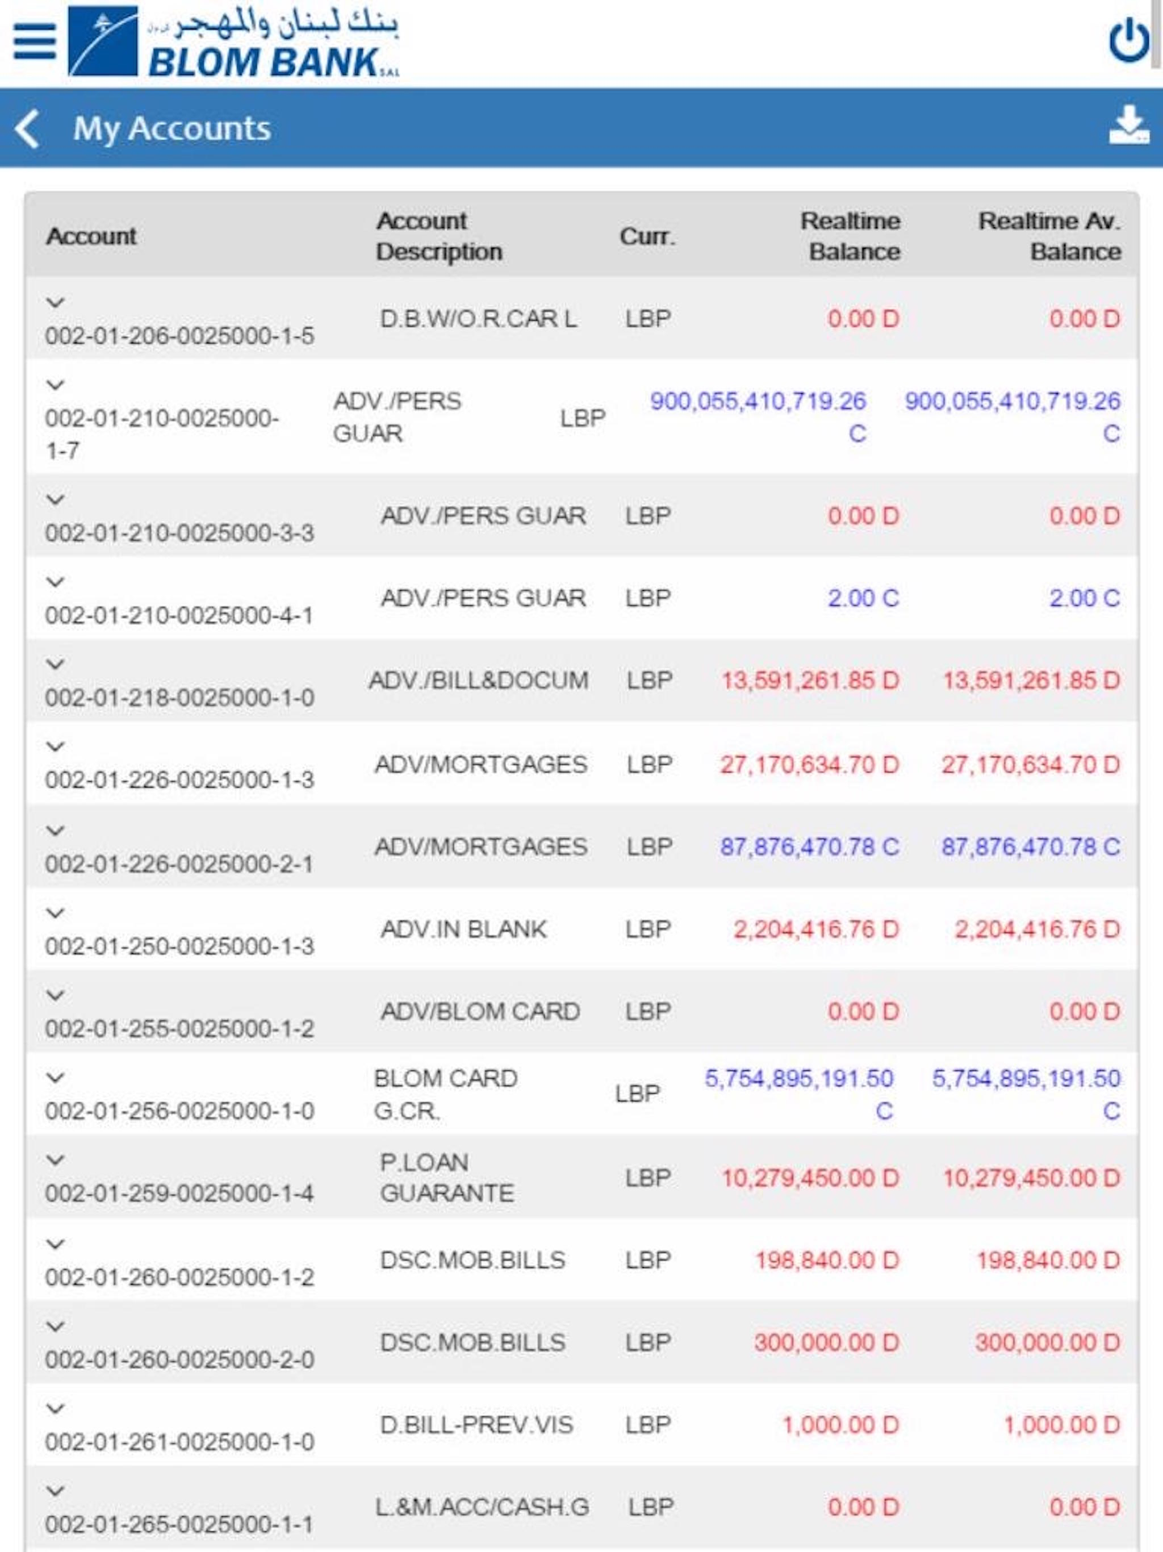This screenshot has height=1552, width=1163.
Task: Select account number 002-01-226-0025000-1-3
Action: [x=179, y=779]
